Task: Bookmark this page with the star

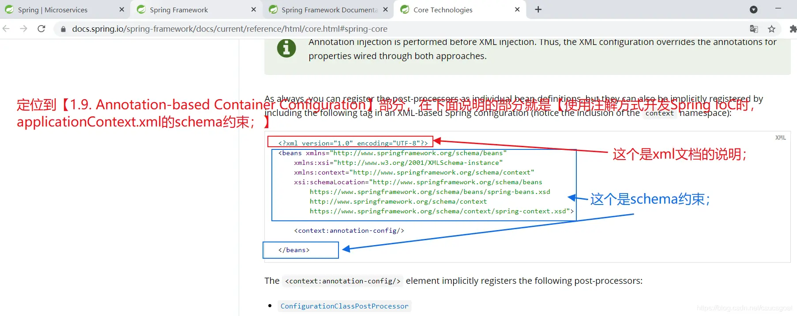Action: 771,29
